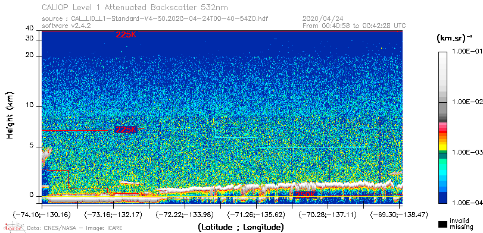Click the 'Data: CNES/NASA - Image: ICARE' credit
Image resolution: width=483 pixels, height=233 pixels.
click(75, 228)
